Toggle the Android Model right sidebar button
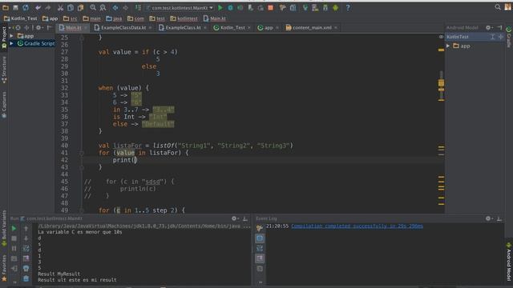The height and width of the screenshot is (288, 513). click(x=509, y=262)
